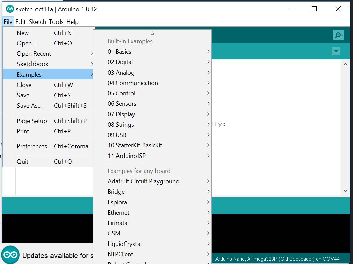
Task: Open the Tools menu in menu bar
Action: coord(56,22)
